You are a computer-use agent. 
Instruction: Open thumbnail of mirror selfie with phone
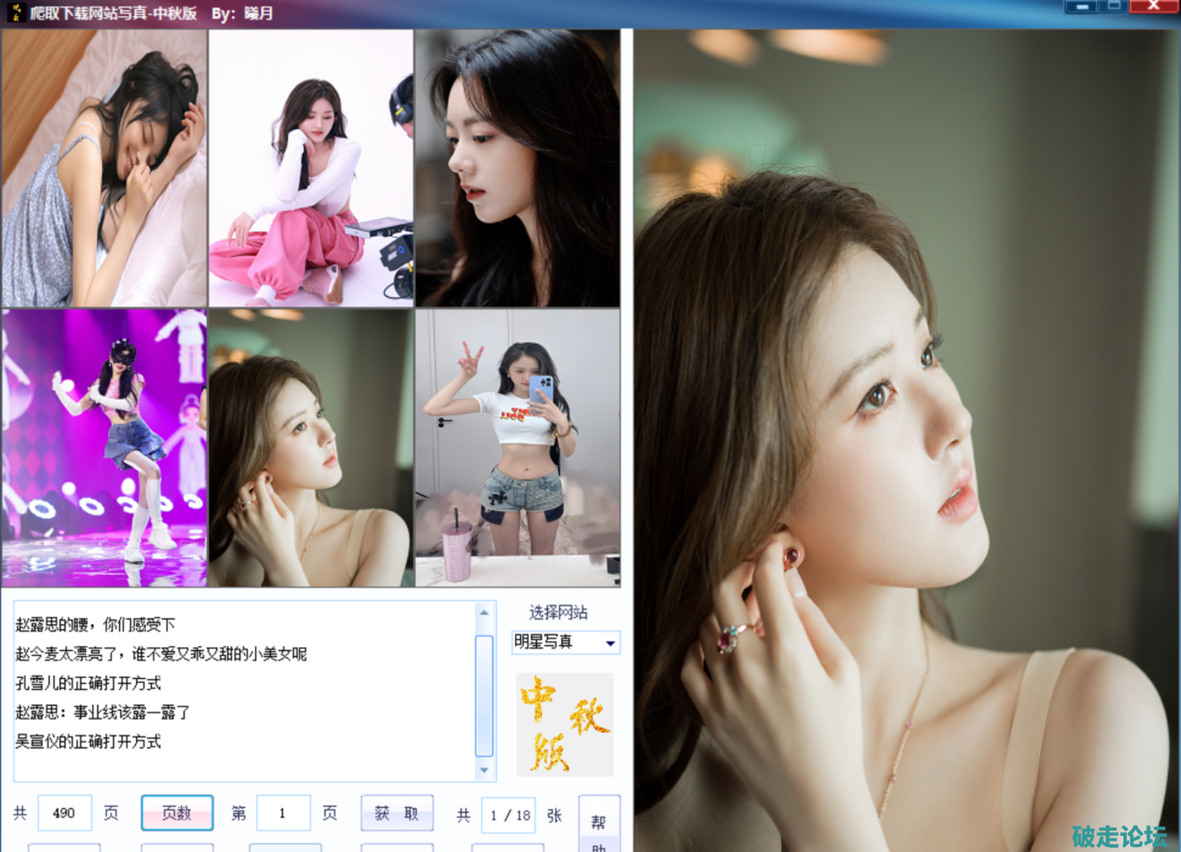[518, 447]
